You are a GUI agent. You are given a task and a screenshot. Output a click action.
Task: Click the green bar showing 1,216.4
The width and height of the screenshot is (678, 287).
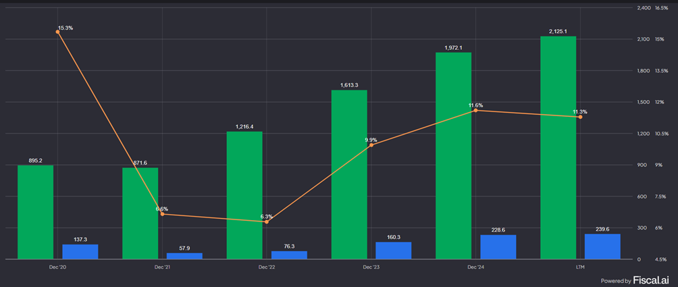[244, 195]
